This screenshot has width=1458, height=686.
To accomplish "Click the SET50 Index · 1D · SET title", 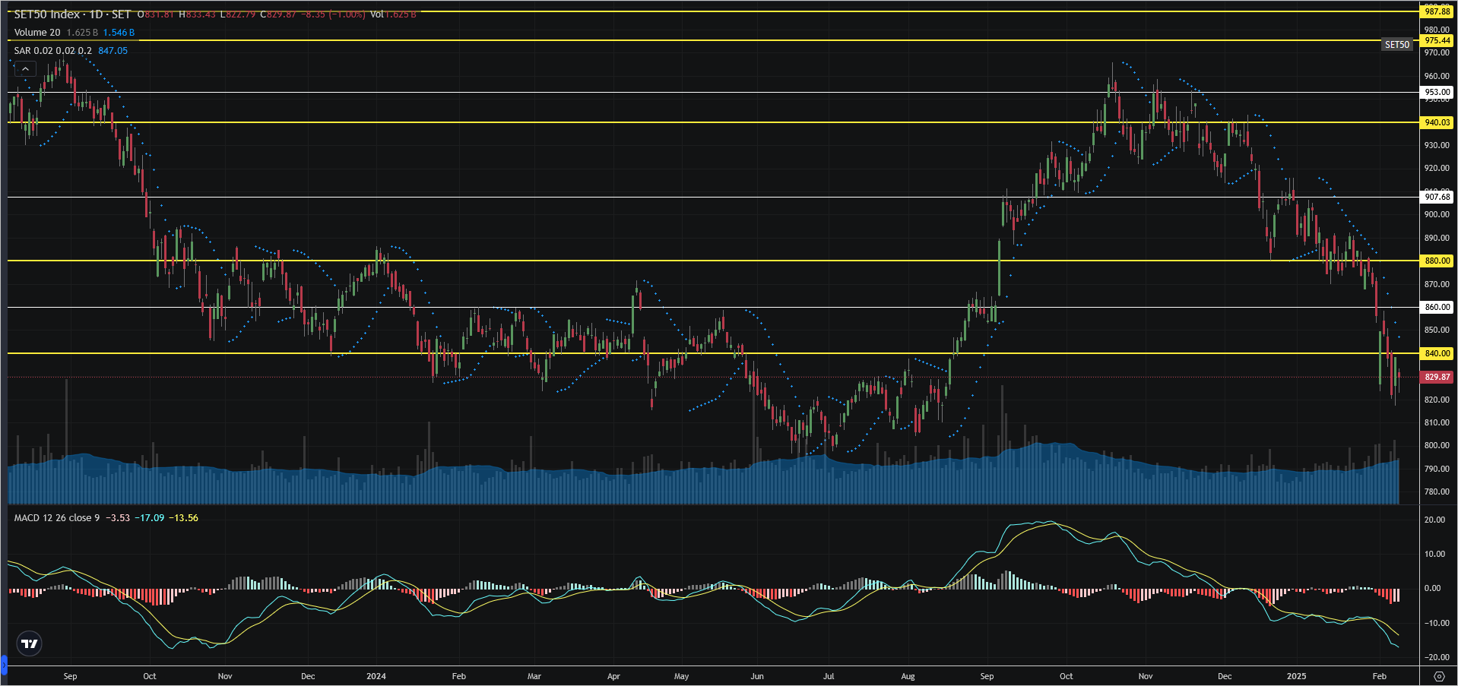I will click(72, 14).
